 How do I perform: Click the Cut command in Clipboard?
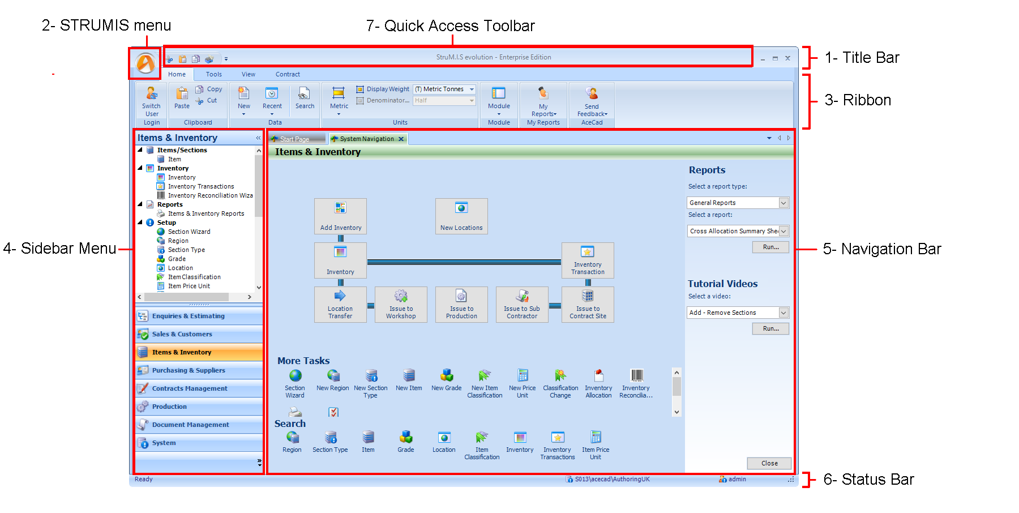[207, 101]
